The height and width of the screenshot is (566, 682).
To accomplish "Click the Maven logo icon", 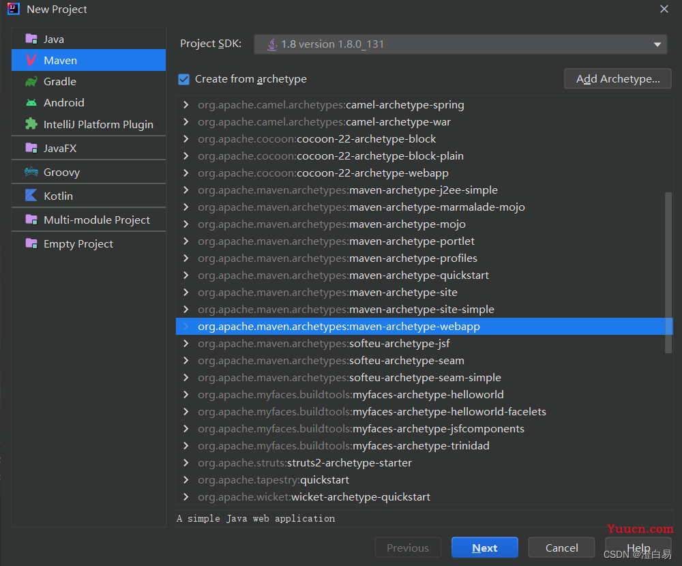I will 31,60.
